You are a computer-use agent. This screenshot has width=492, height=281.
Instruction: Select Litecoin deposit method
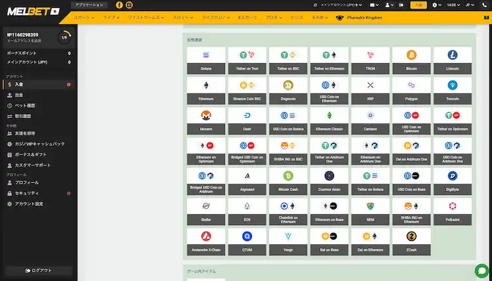(x=453, y=60)
